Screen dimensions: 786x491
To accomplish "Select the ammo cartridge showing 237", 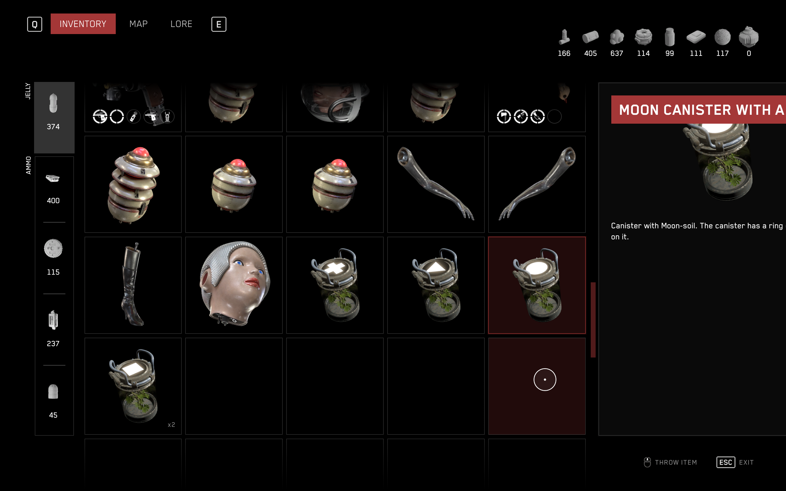I will pos(53,320).
